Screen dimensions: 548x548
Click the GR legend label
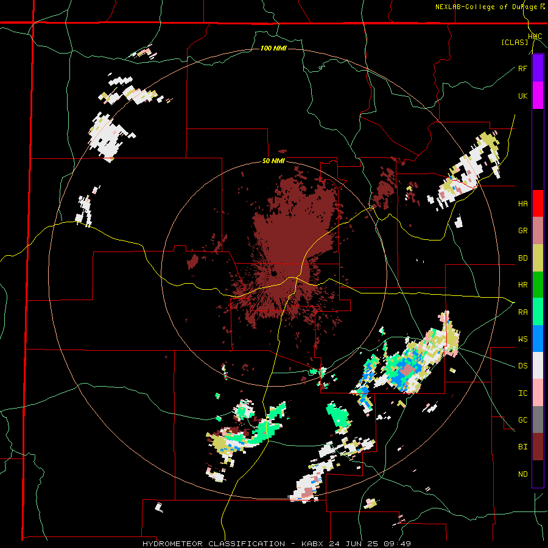coord(523,231)
